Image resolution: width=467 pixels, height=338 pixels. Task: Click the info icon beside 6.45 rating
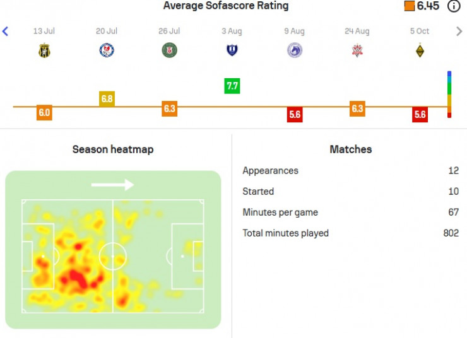[454, 6]
